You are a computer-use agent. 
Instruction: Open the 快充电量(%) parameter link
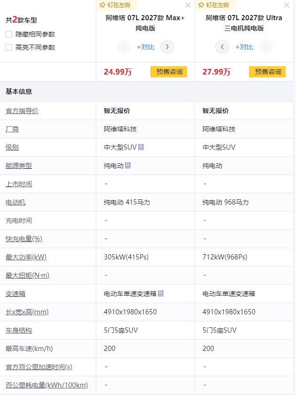[x=23, y=239]
